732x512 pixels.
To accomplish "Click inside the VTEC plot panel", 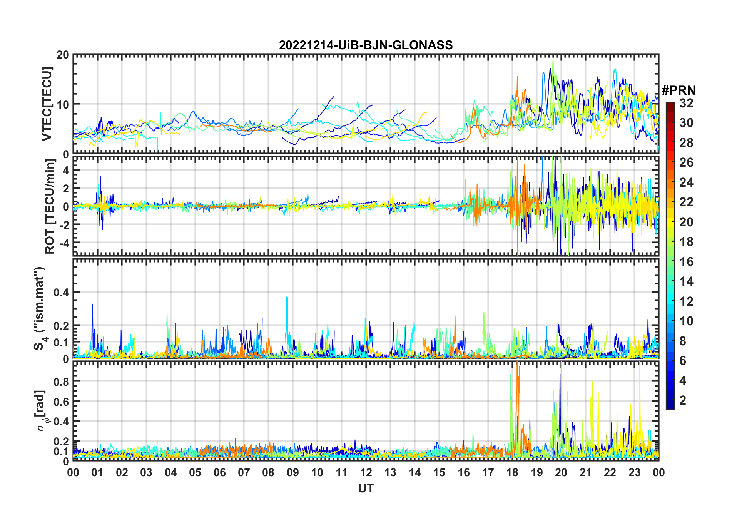I will [366, 104].
